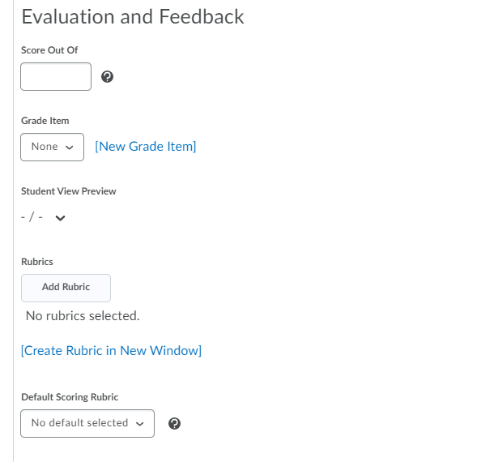
Task: Open help icon beside Default Scoring Rubric
Action: click(174, 423)
